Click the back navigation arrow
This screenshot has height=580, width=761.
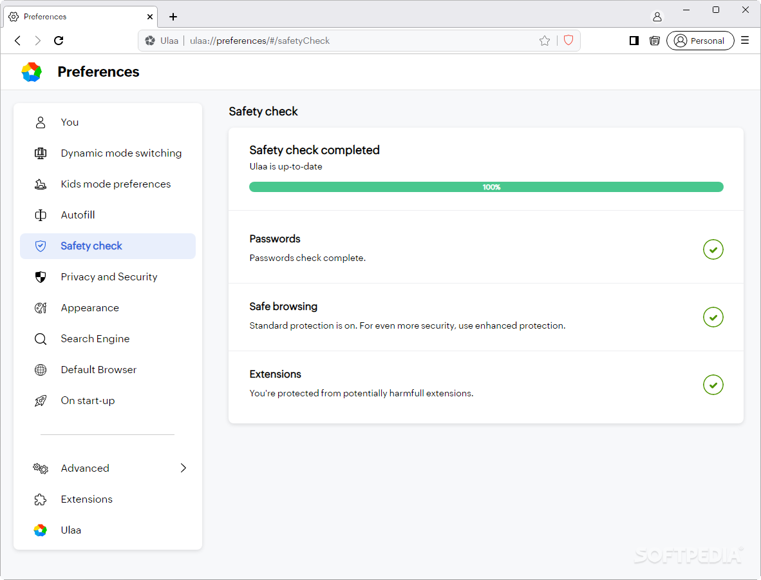tap(18, 41)
